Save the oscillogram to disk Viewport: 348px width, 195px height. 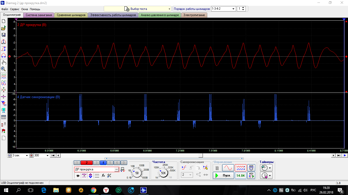point(4,35)
